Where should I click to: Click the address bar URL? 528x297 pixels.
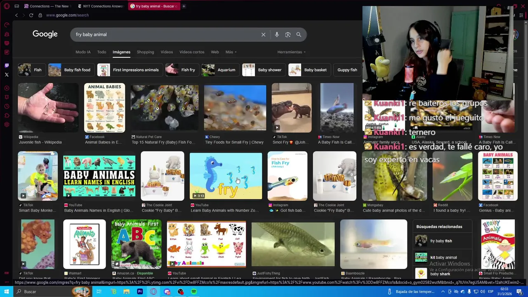[67, 15]
